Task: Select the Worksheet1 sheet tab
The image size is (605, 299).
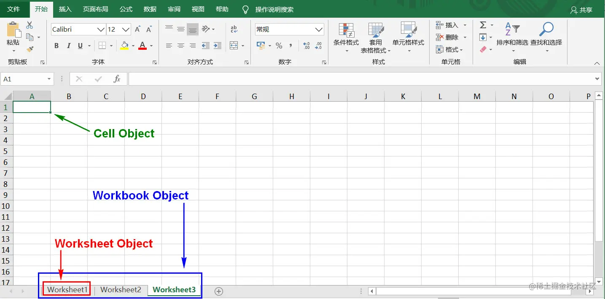Action: 67,290
